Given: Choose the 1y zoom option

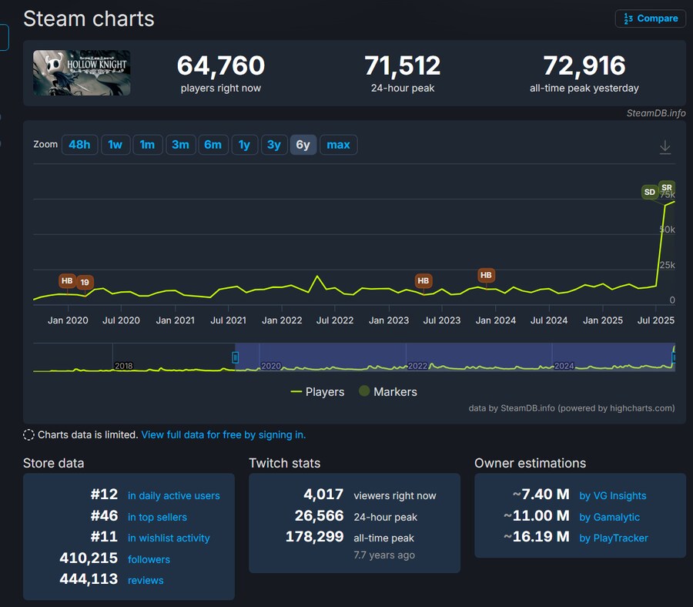Looking at the screenshot, I should (244, 145).
